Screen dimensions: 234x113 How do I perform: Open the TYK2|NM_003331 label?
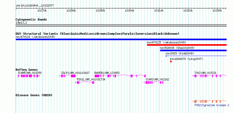tap(205, 73)
